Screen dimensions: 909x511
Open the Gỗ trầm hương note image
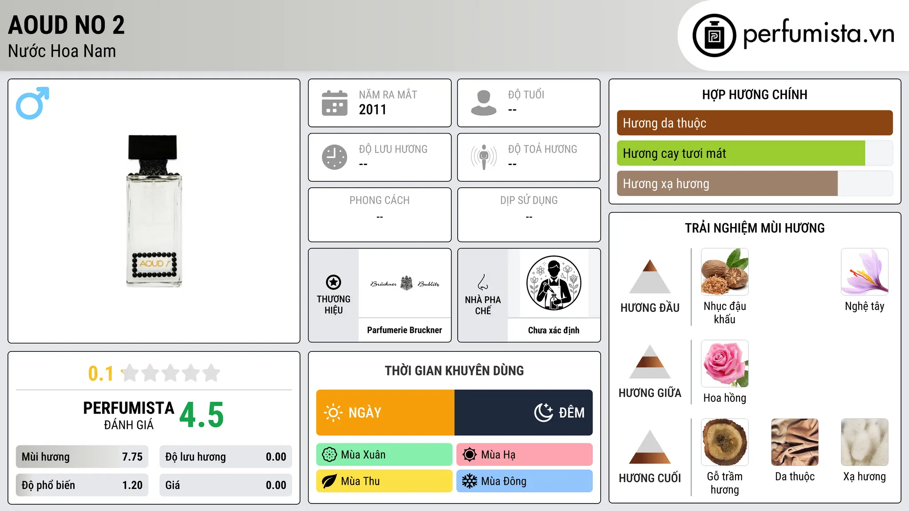point(725,442)
